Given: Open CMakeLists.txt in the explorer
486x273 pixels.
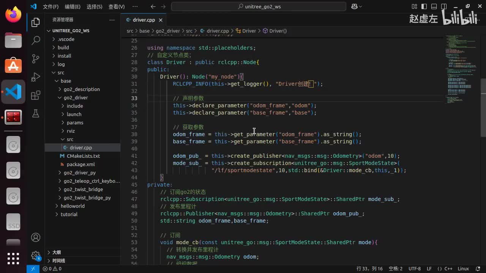Looking at the screenshot, I should [x=83, y=156].
